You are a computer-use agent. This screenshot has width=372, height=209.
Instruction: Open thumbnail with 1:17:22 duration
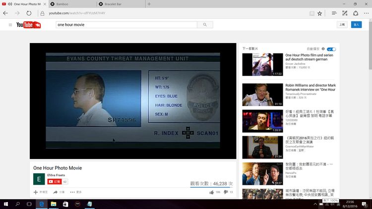[262, 64]
